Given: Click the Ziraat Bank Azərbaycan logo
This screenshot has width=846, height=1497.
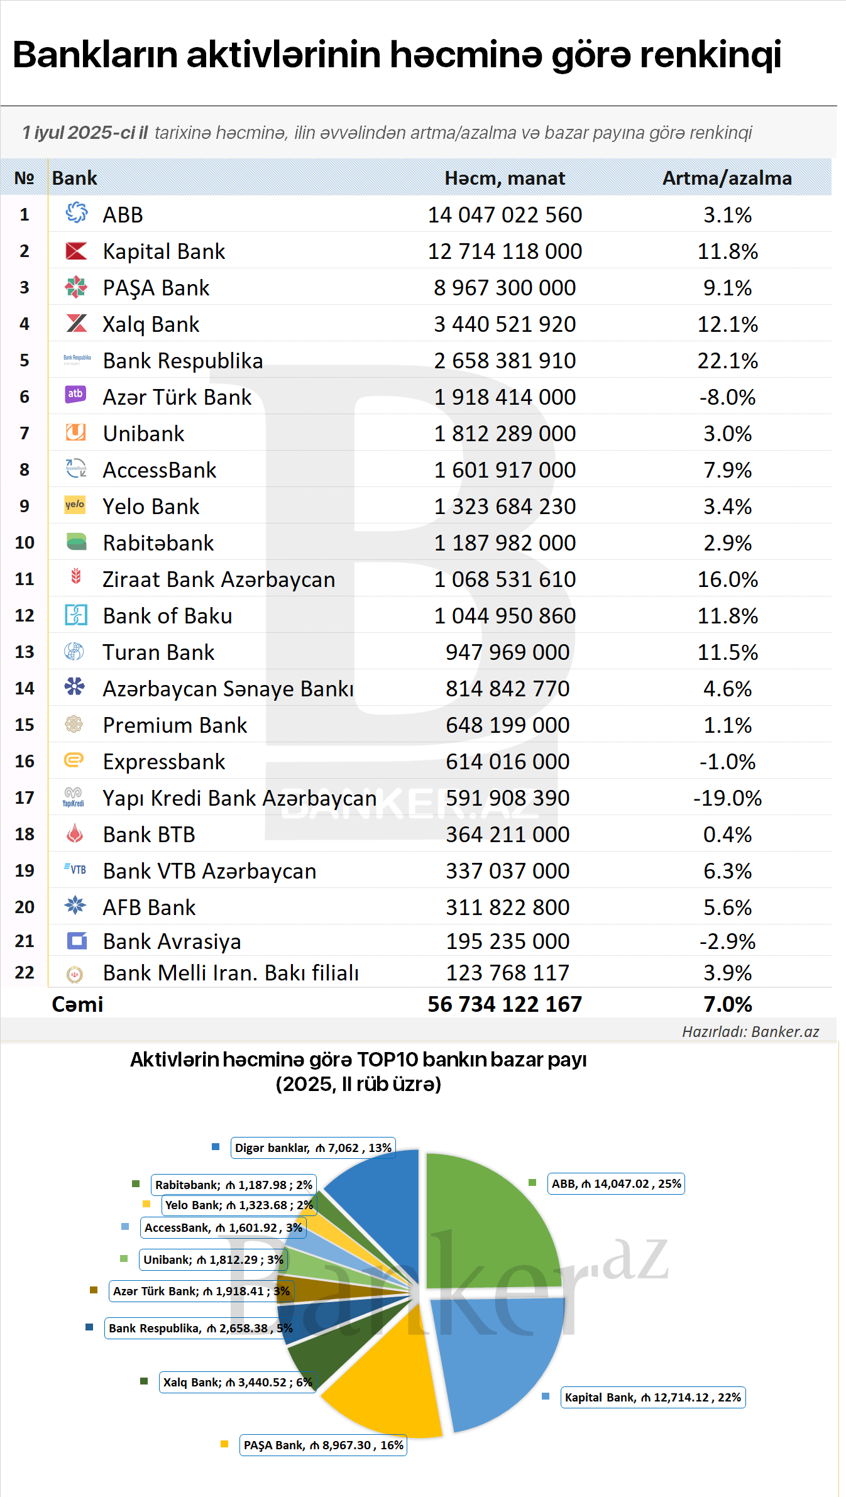Looking at the screenshot, I should [76, 576].
